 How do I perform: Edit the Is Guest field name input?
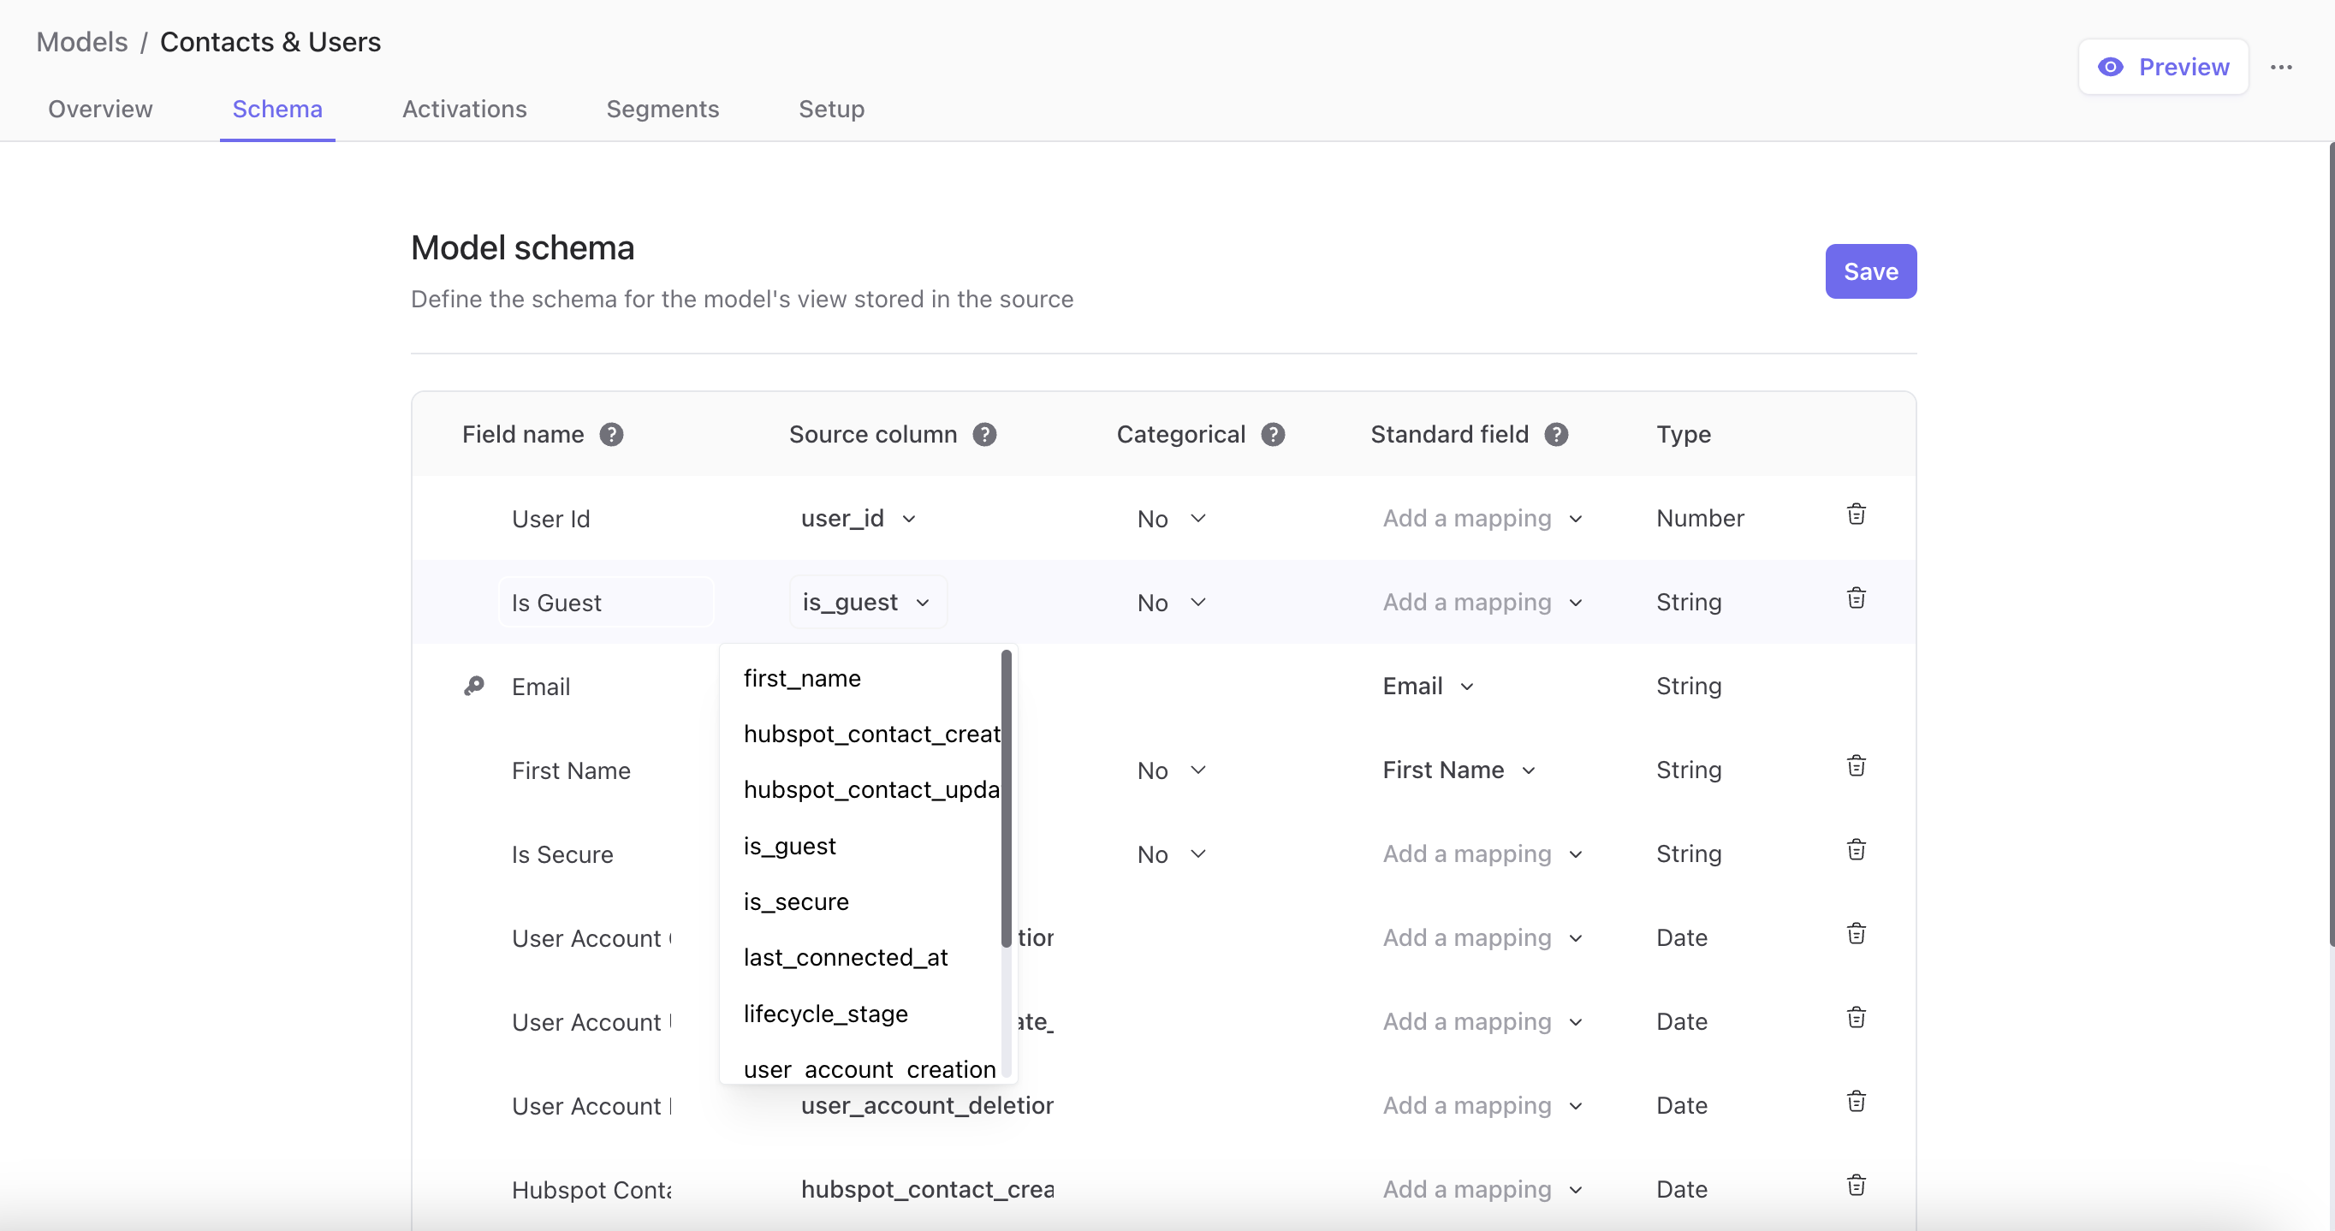[x=605, y=603]
